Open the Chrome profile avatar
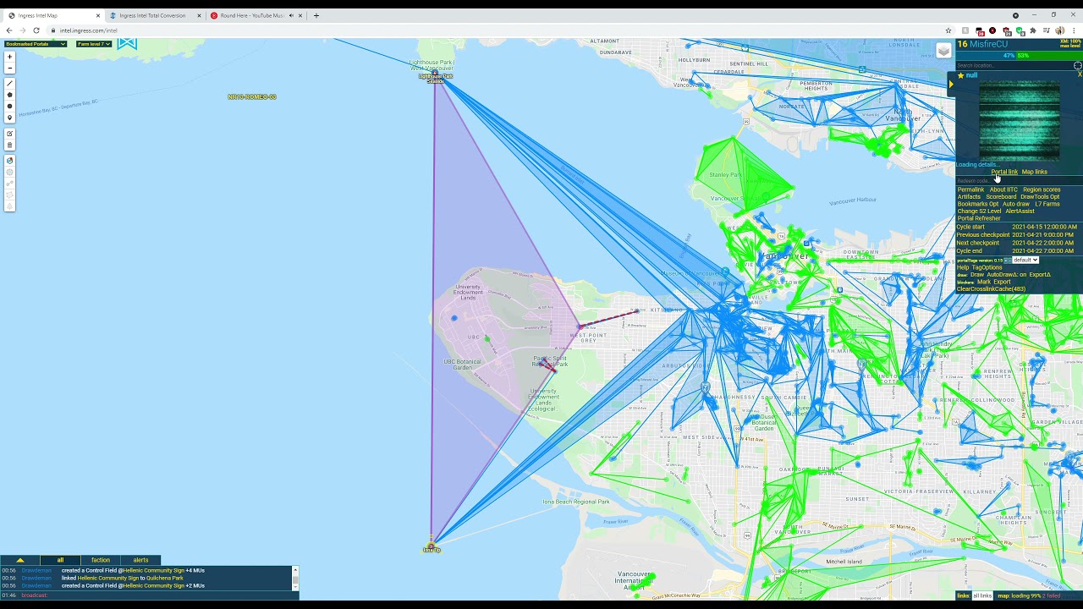1083x609 pixels. pos(1060,30)
